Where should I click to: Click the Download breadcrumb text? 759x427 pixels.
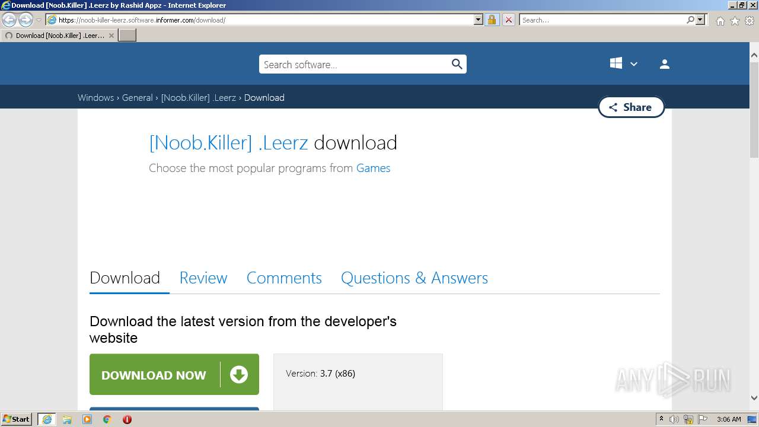pos(264,98)
